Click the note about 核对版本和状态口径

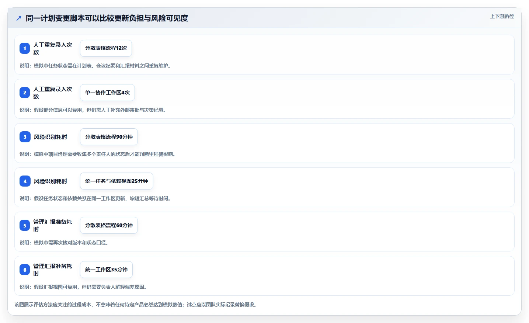pyautogui.click(x=64, y=243)
